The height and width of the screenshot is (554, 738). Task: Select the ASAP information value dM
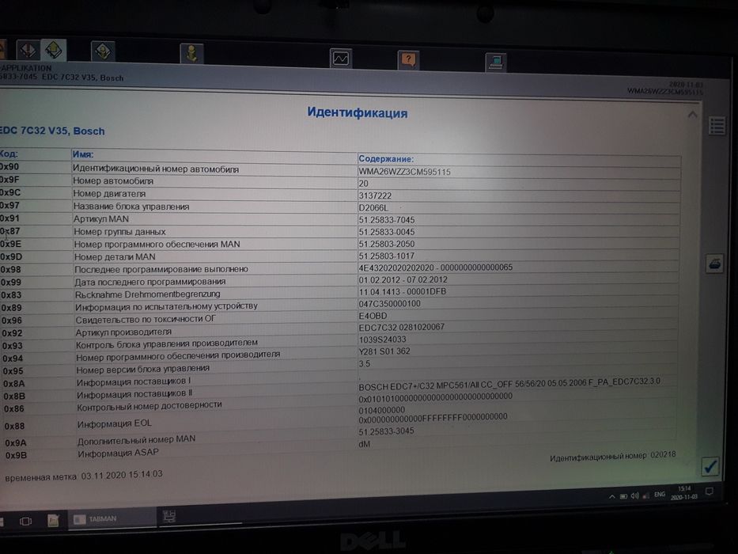(x=365, y=444)
